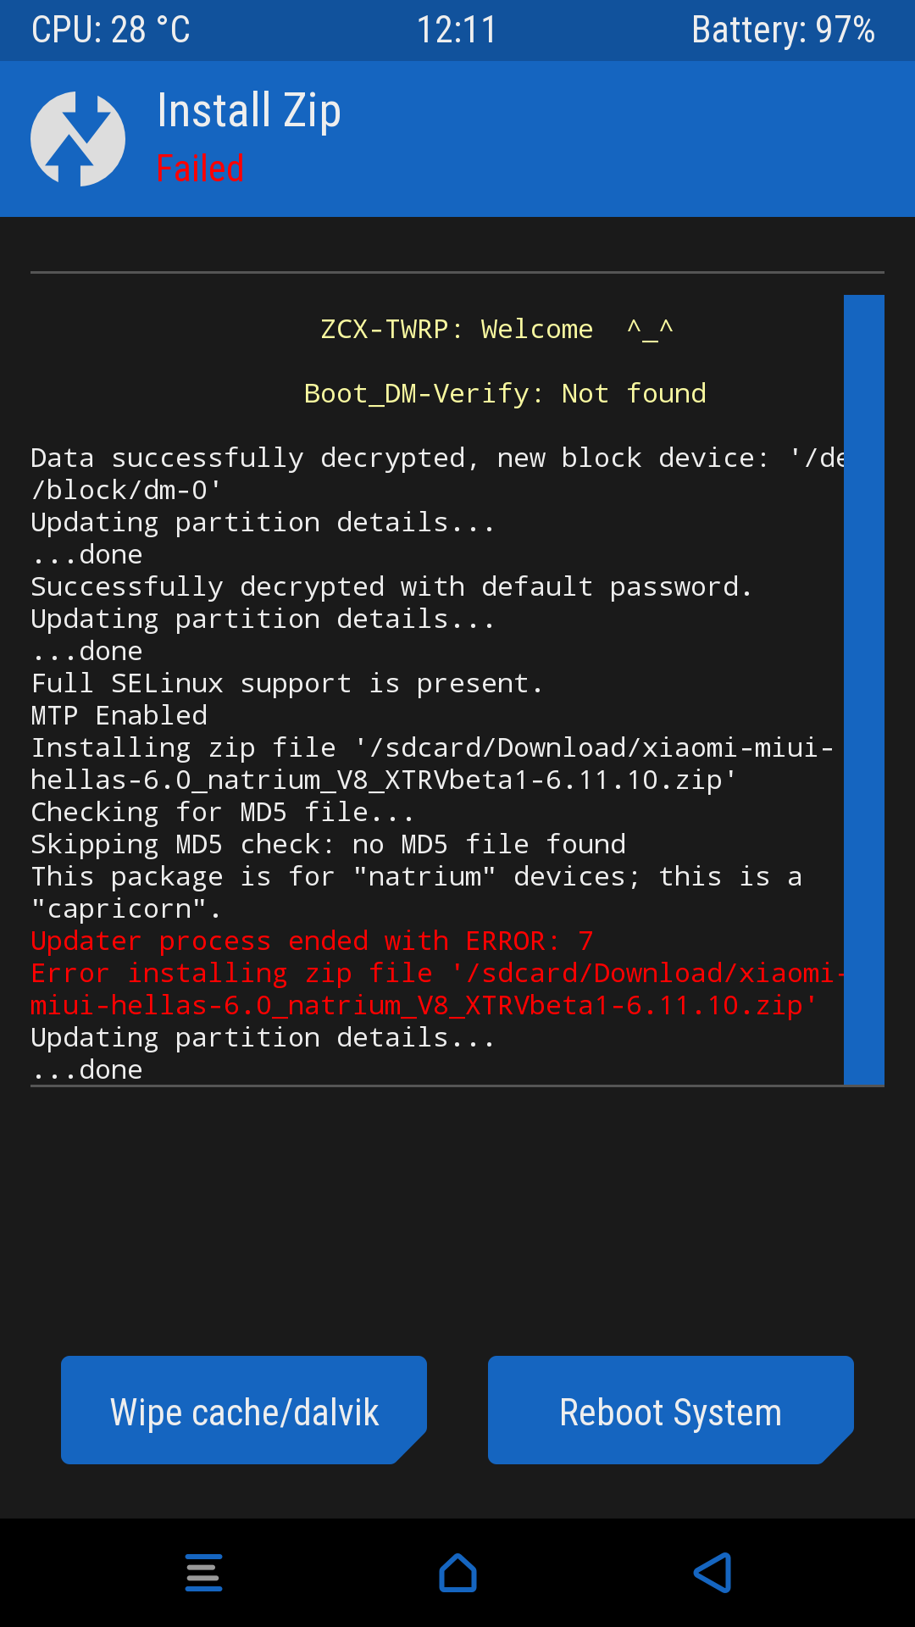915x1627 pixels.
Task: Tap the ERROR: 7 updater message
Action: click(x=312, y=941)
